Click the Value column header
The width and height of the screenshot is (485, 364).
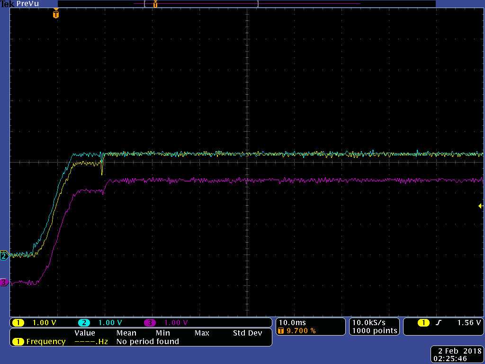coord(85,333)
